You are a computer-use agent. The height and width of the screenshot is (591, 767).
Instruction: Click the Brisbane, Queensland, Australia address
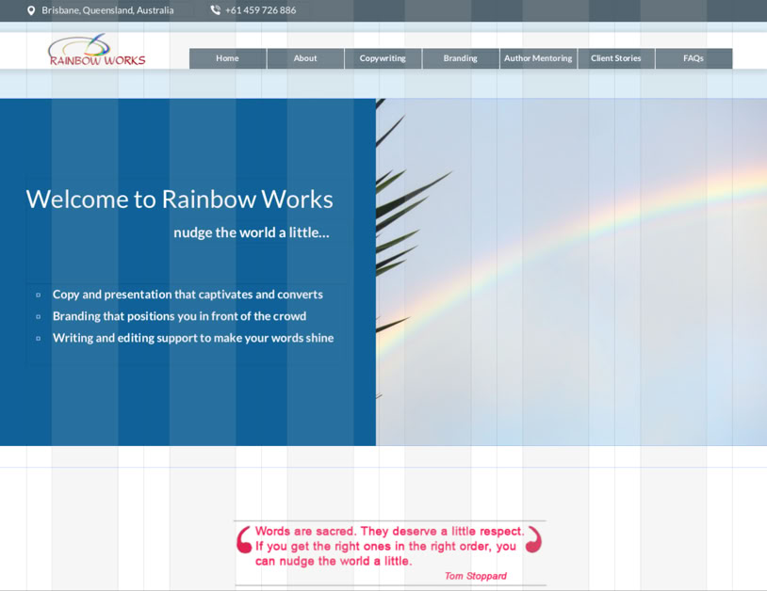coord(107,10)
